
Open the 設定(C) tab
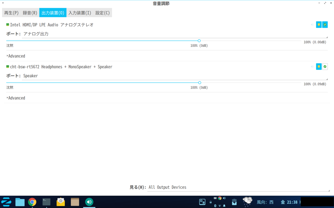pyautogui.click(x=102, y=13)
